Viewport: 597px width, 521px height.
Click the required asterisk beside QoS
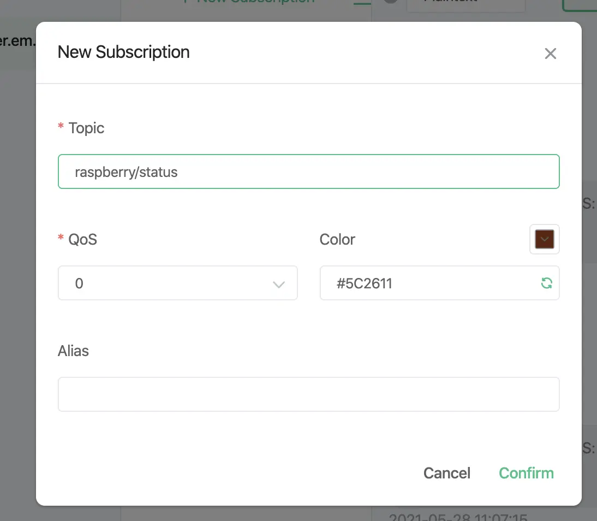(60, 239)
